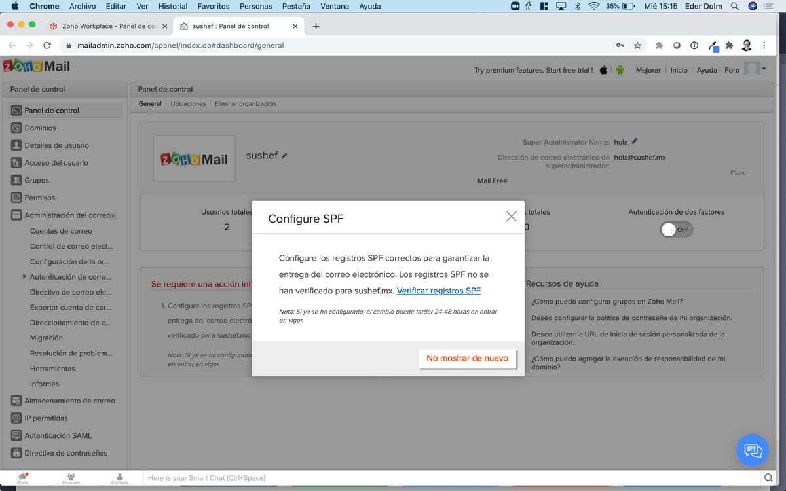
Task: Open Favoritos menu in menu bar
Action: point(214,6)
